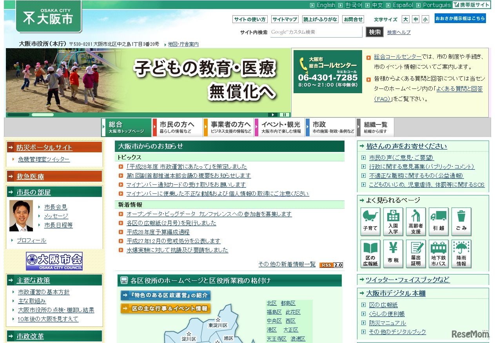Open 皆さんの声をお寄せください heading

pyautogui.click(x=406, y=146)
